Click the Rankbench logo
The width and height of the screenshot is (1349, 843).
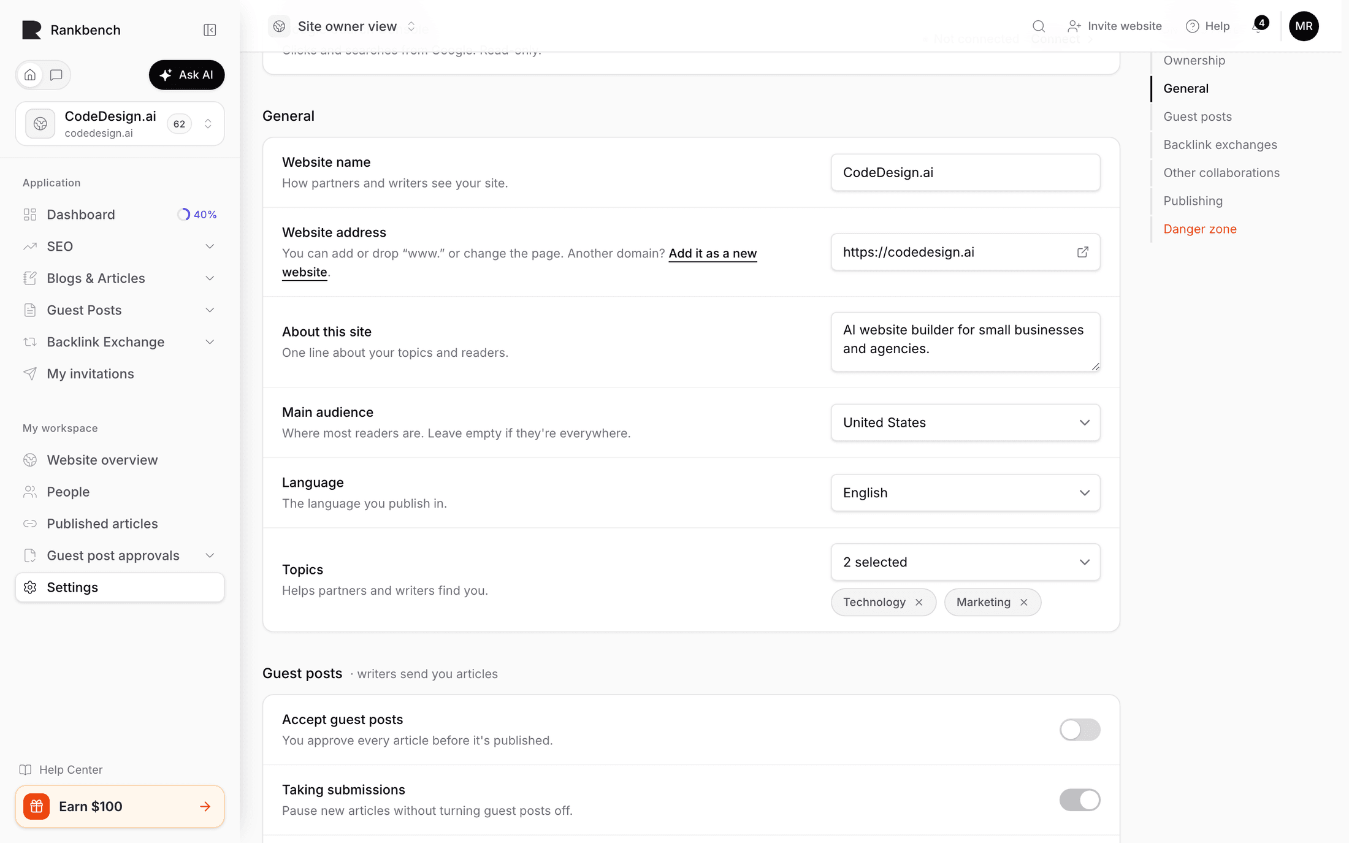71,30
